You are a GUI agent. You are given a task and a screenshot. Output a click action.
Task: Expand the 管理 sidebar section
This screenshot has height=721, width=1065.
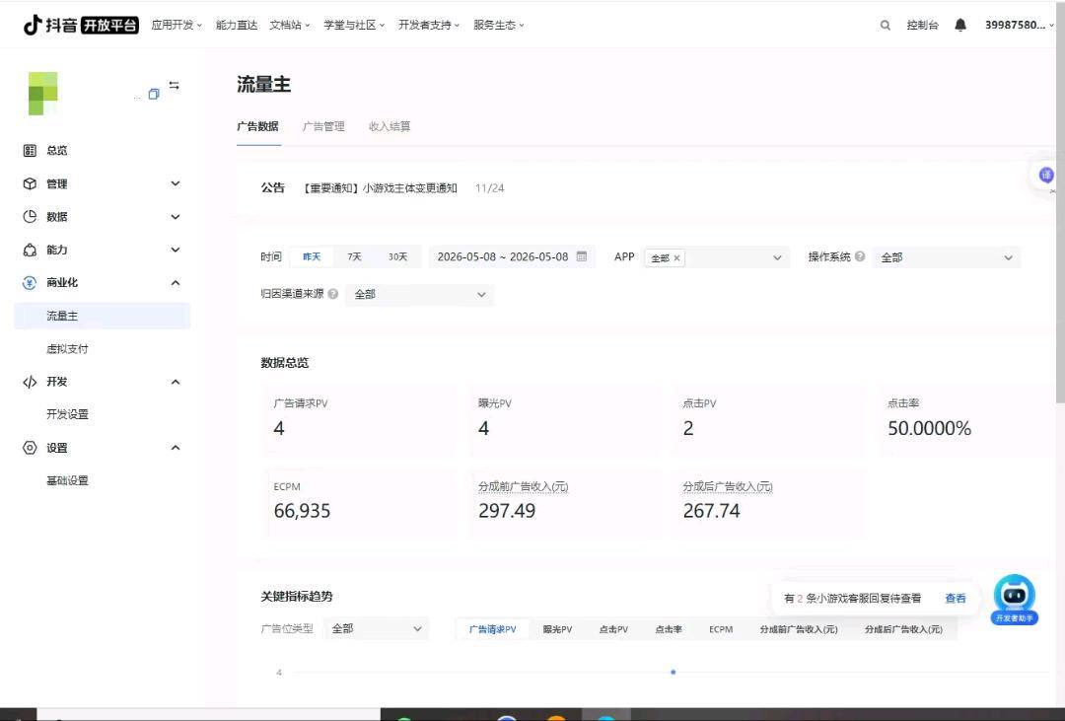[176, 183]
